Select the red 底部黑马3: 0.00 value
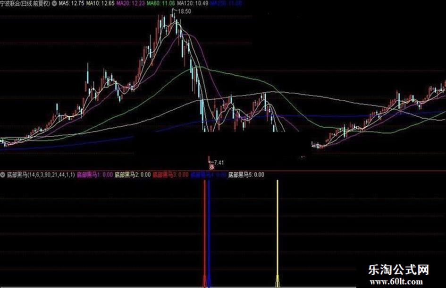The width and height of the screenshot is (446, 288). click(170, 175)
